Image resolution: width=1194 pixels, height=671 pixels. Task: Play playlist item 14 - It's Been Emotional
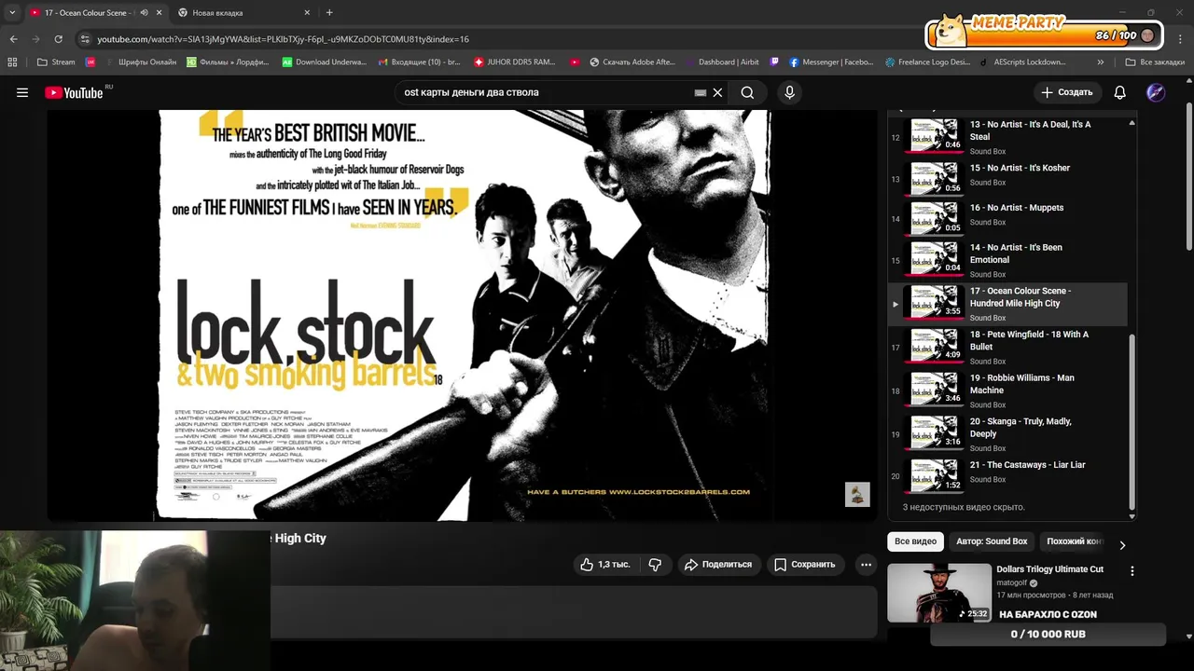(1007, 260)
